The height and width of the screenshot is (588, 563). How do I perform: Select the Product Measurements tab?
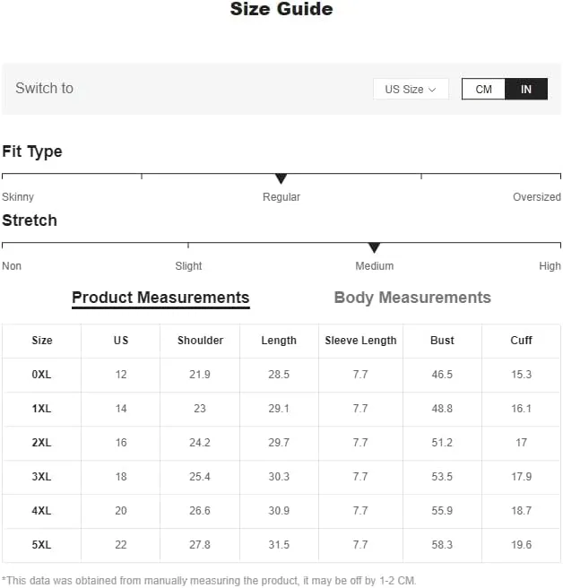coord(160,298)
